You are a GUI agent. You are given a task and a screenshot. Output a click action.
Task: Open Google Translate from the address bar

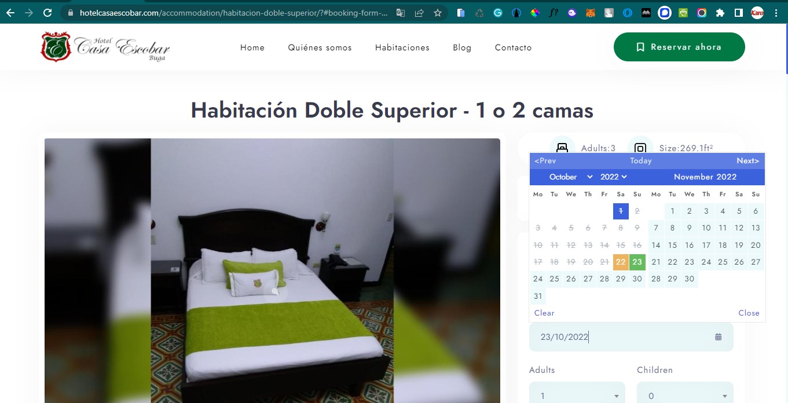(400, 12)
